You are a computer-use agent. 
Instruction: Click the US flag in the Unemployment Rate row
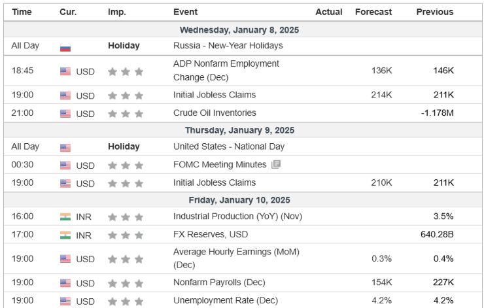(65, 301)
